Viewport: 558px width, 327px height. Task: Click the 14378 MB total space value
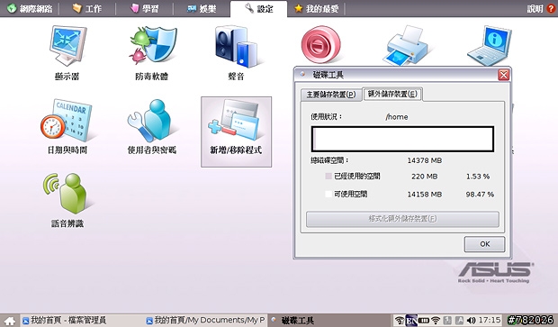tap(424, 160)
